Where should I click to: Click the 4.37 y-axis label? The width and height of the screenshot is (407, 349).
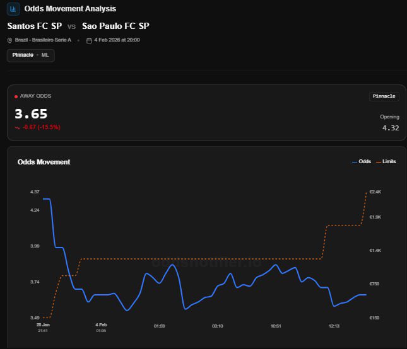[x=35, y=192]
